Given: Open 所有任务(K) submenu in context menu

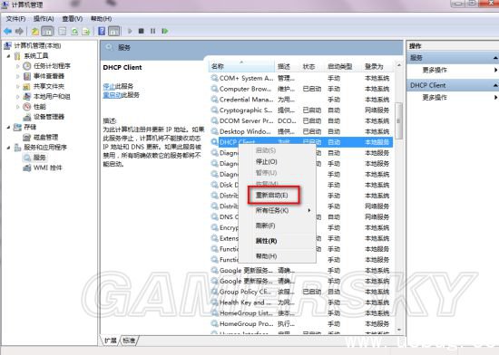Looking at the screenshot, I should pos(277,210).
